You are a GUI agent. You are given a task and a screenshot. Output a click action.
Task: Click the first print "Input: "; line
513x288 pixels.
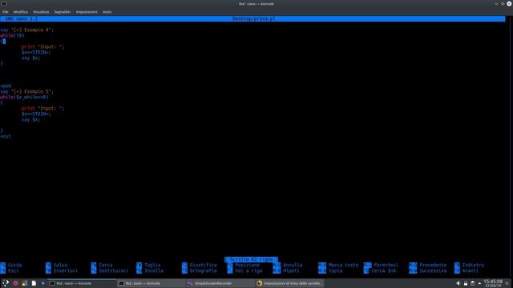pyautogui.click(x=42, y=46)
